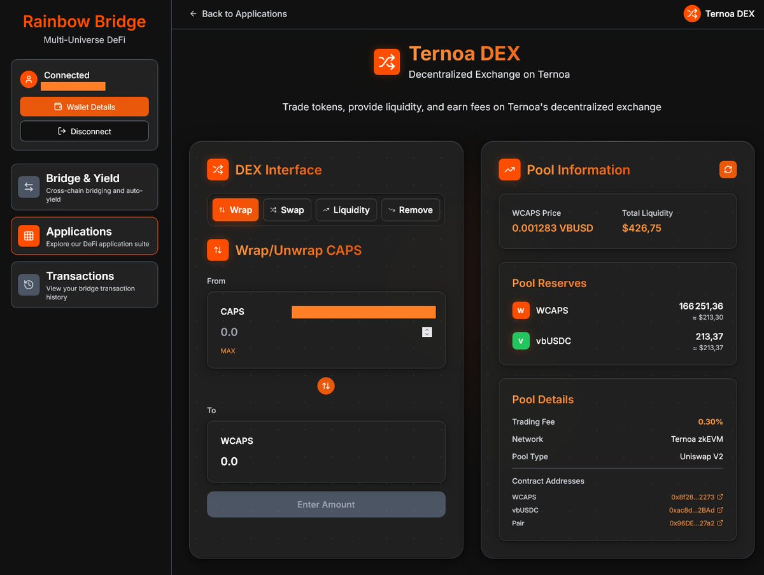764x575 pixels.
Task: Open the Transactions section
Action: tap(84, 285)
